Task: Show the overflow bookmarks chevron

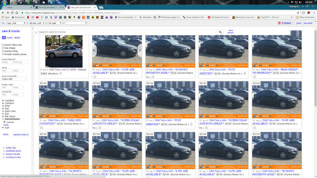Action: click(x=292, y=17)
